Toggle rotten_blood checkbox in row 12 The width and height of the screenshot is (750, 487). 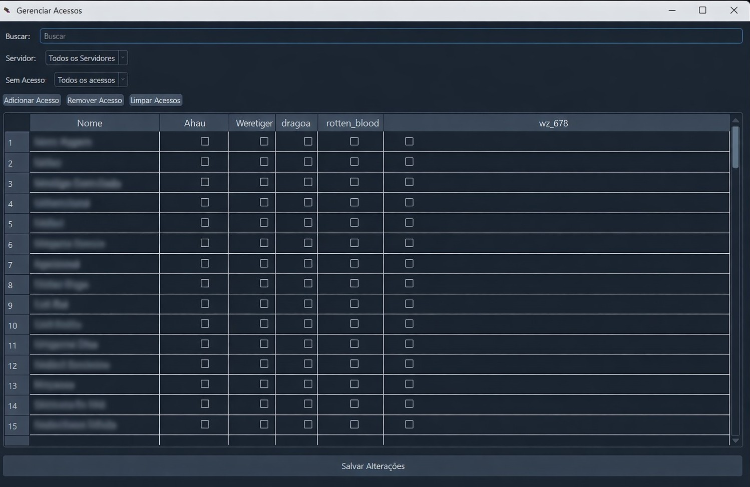(354, 364)
